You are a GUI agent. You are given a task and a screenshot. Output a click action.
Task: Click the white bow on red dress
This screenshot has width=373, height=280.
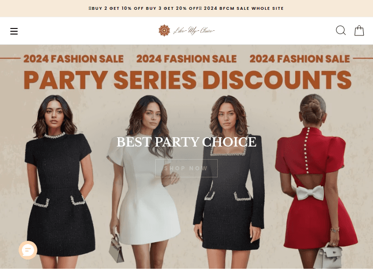click(310, 192)
